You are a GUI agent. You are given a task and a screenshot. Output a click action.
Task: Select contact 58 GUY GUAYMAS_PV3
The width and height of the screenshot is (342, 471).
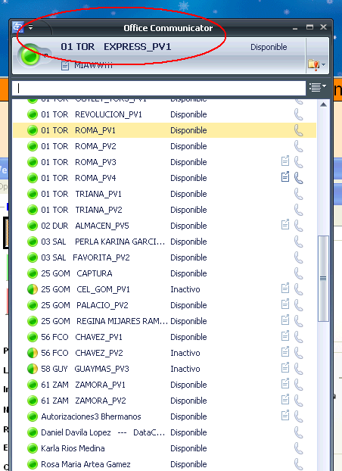(x=164, y=370)
